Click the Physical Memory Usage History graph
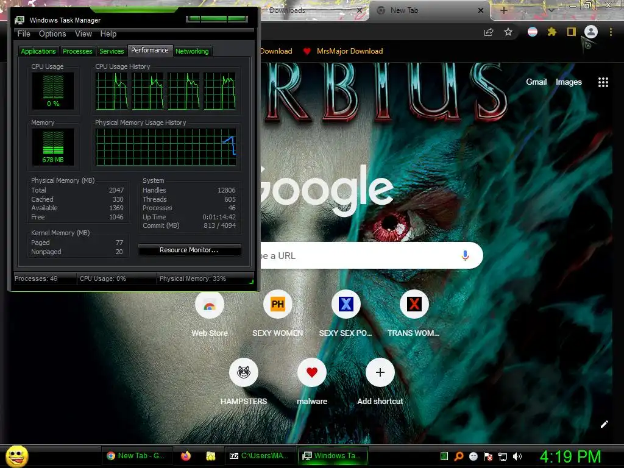This screenshot has width=624, height=468. coord(166,147)
